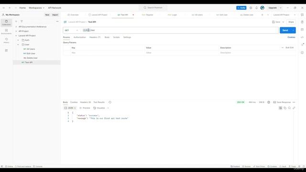Click the Import button
This screenshot has height=172, width=306.
(x=55, y=15)
